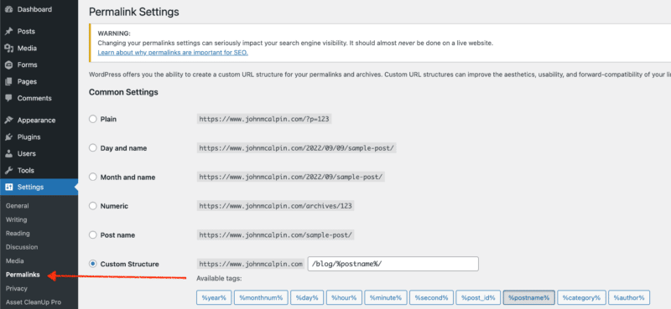Open Discussion settings submenu
Image resolution: width=671 pixels, height=309 pixels.
tap(22, 247)
